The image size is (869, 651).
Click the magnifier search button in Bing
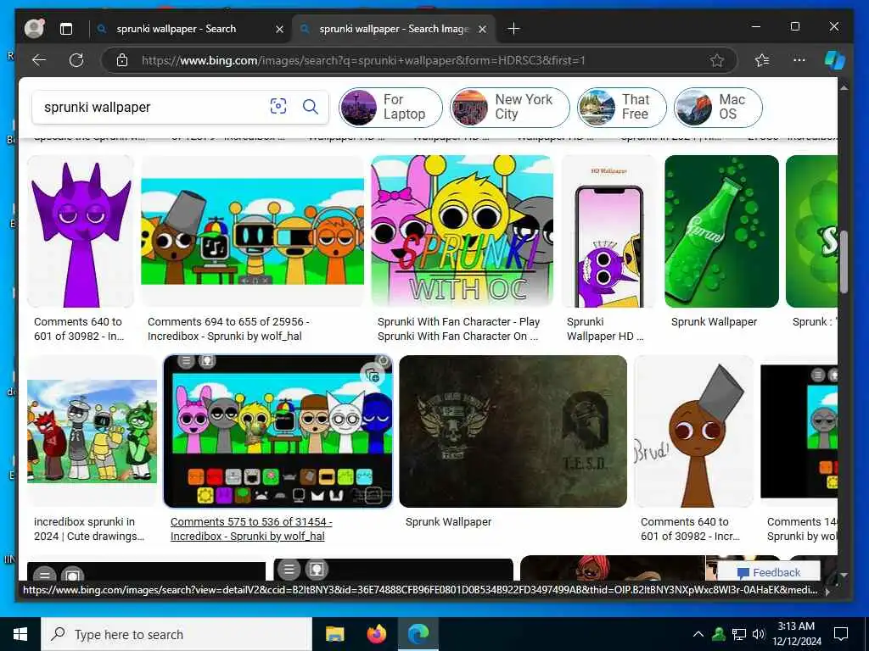tap(311, 106)
